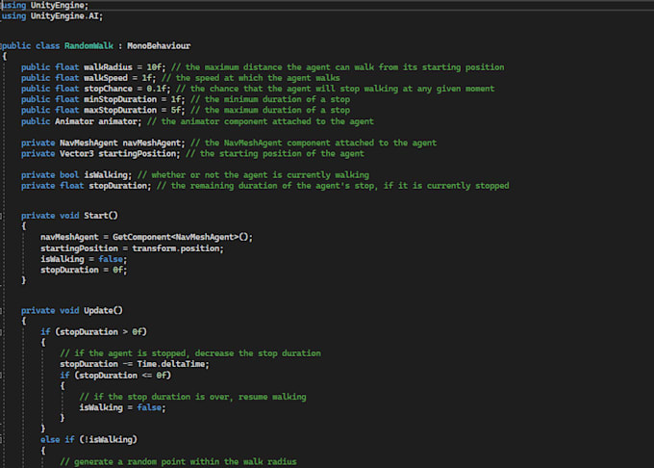654x468 pixels.
Task: Click the 'minStopDuration' field name
Action: pos(120,99)
